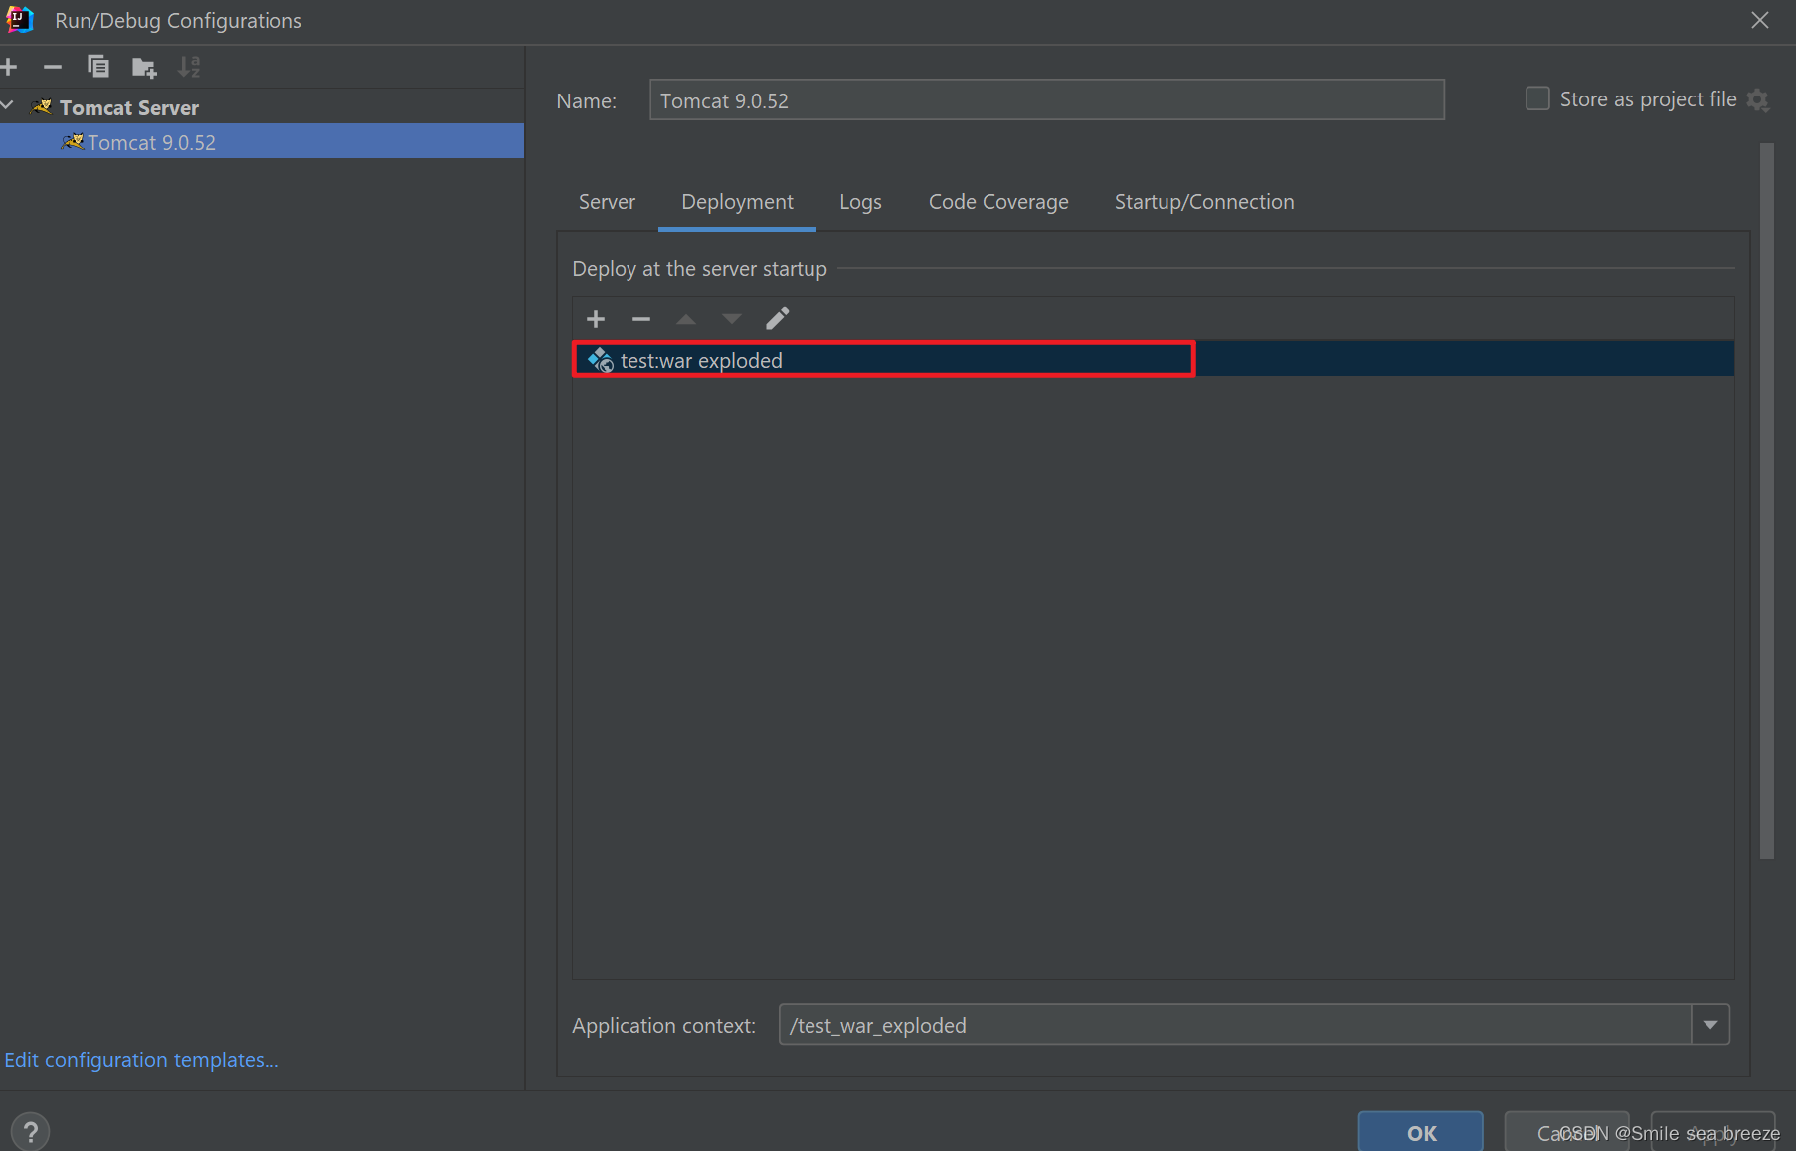Sort configurations alphabetically
This screenshot has height=1151, width=1796.
click(189, 67)
